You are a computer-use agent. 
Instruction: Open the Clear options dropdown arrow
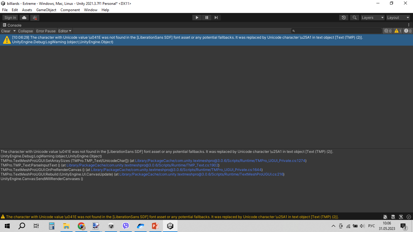coord(14,31)
